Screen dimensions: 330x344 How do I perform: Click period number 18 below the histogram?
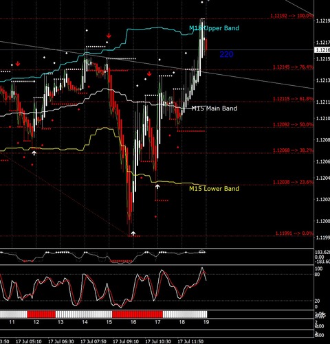pos(182,322)
